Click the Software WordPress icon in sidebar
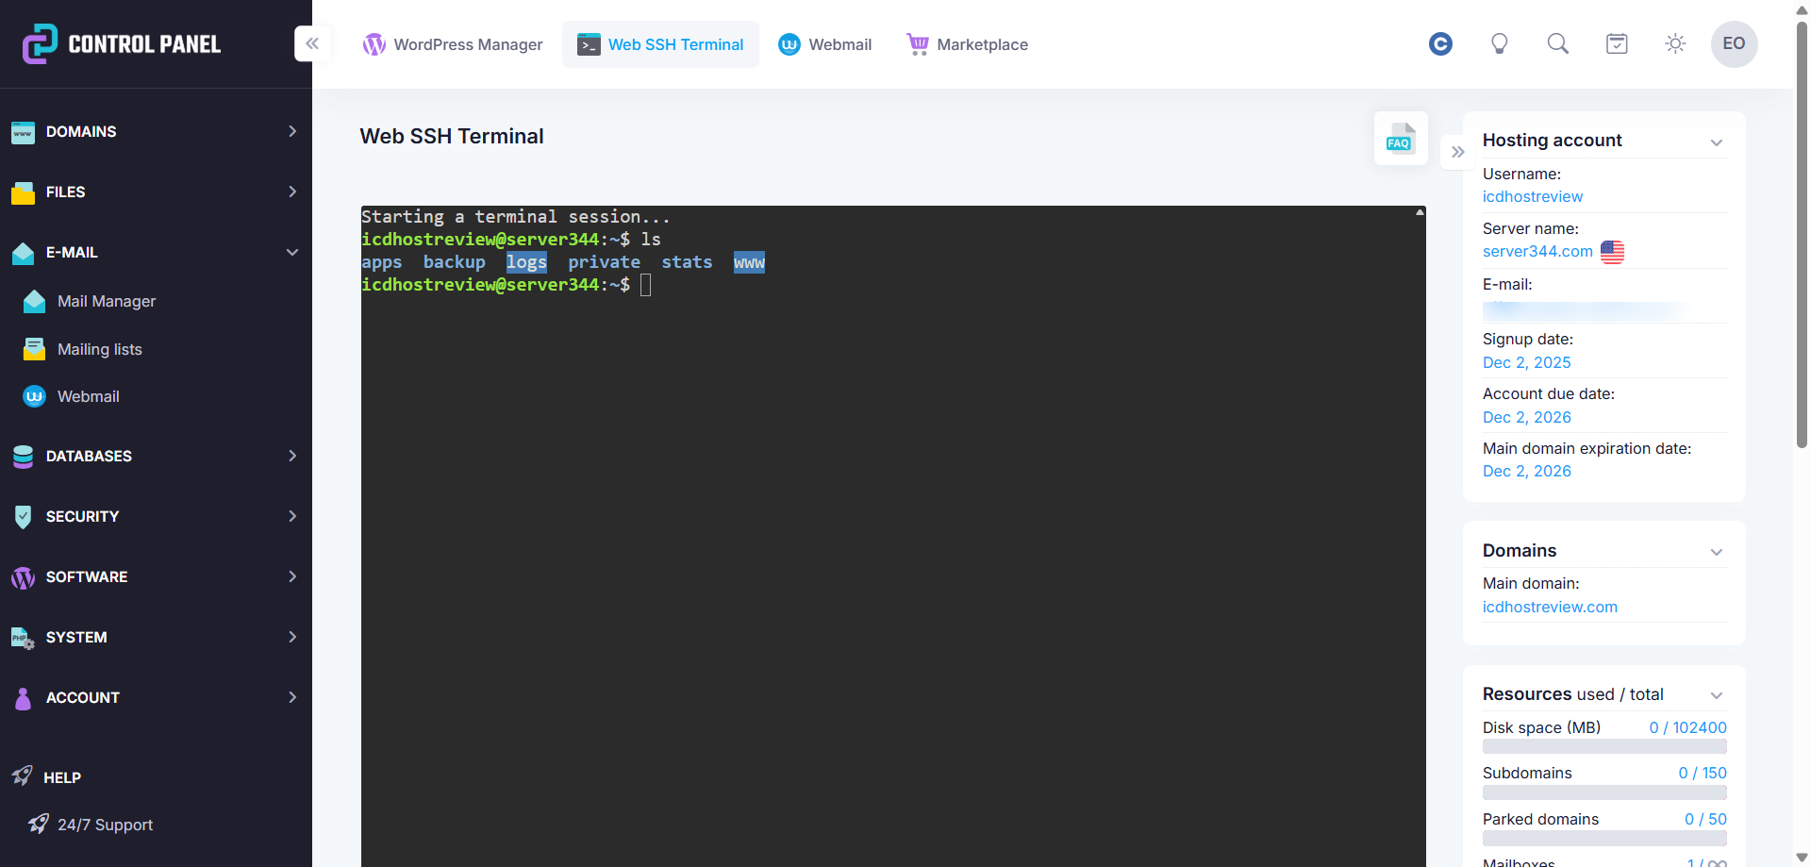Viewport: 1811px width, 867px height. click(x=23, y=577)
